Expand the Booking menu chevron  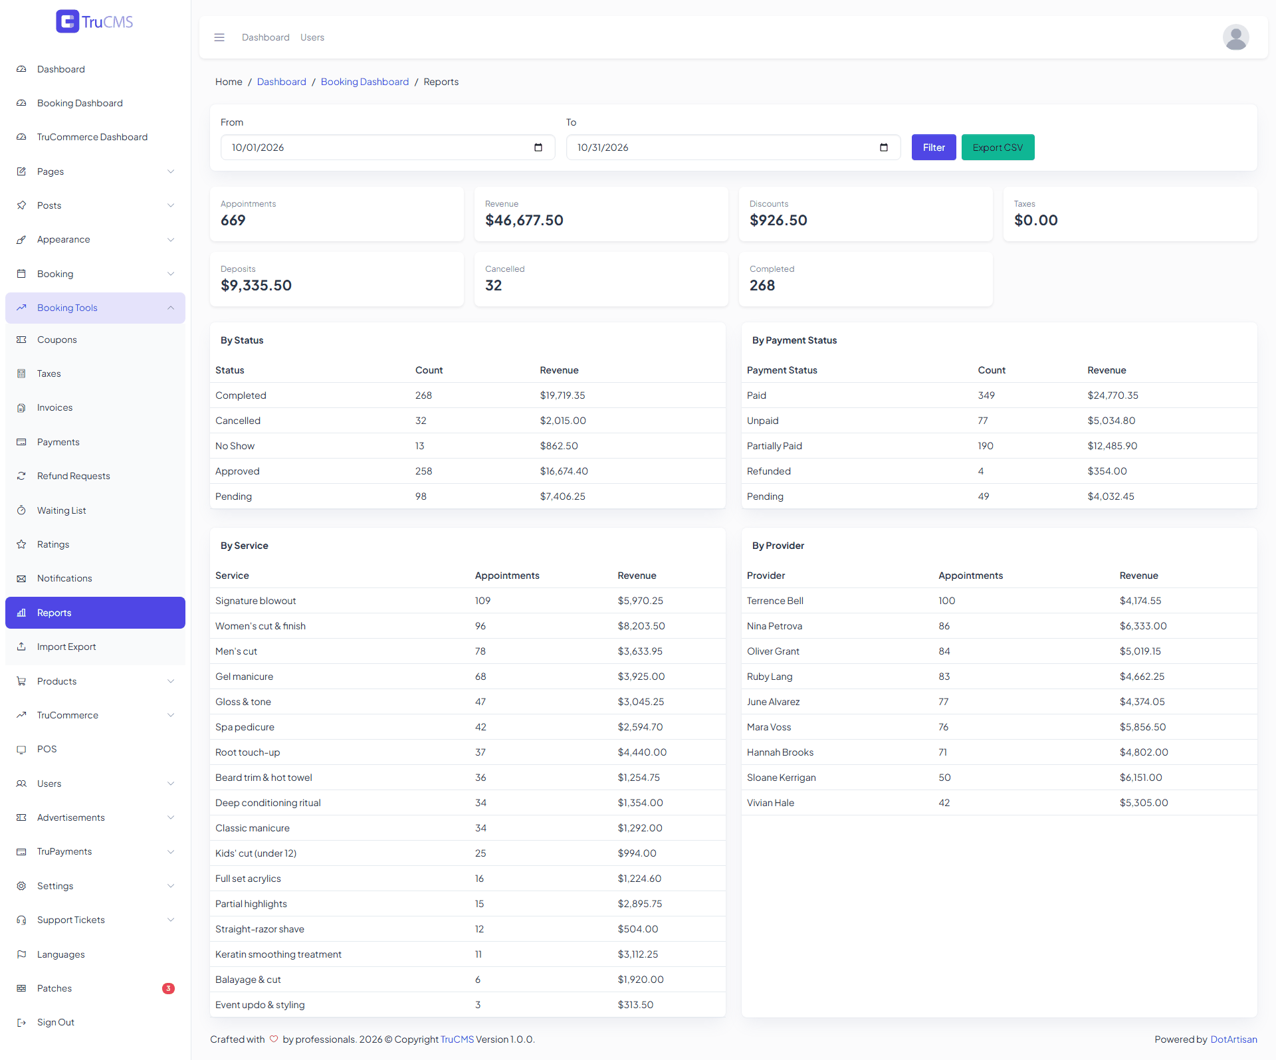pyautogui.click(x=171, y=274)
